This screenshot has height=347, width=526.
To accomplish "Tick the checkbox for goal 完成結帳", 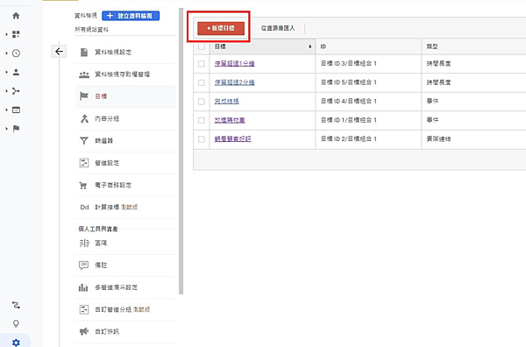I will click(x=202, y=102).
